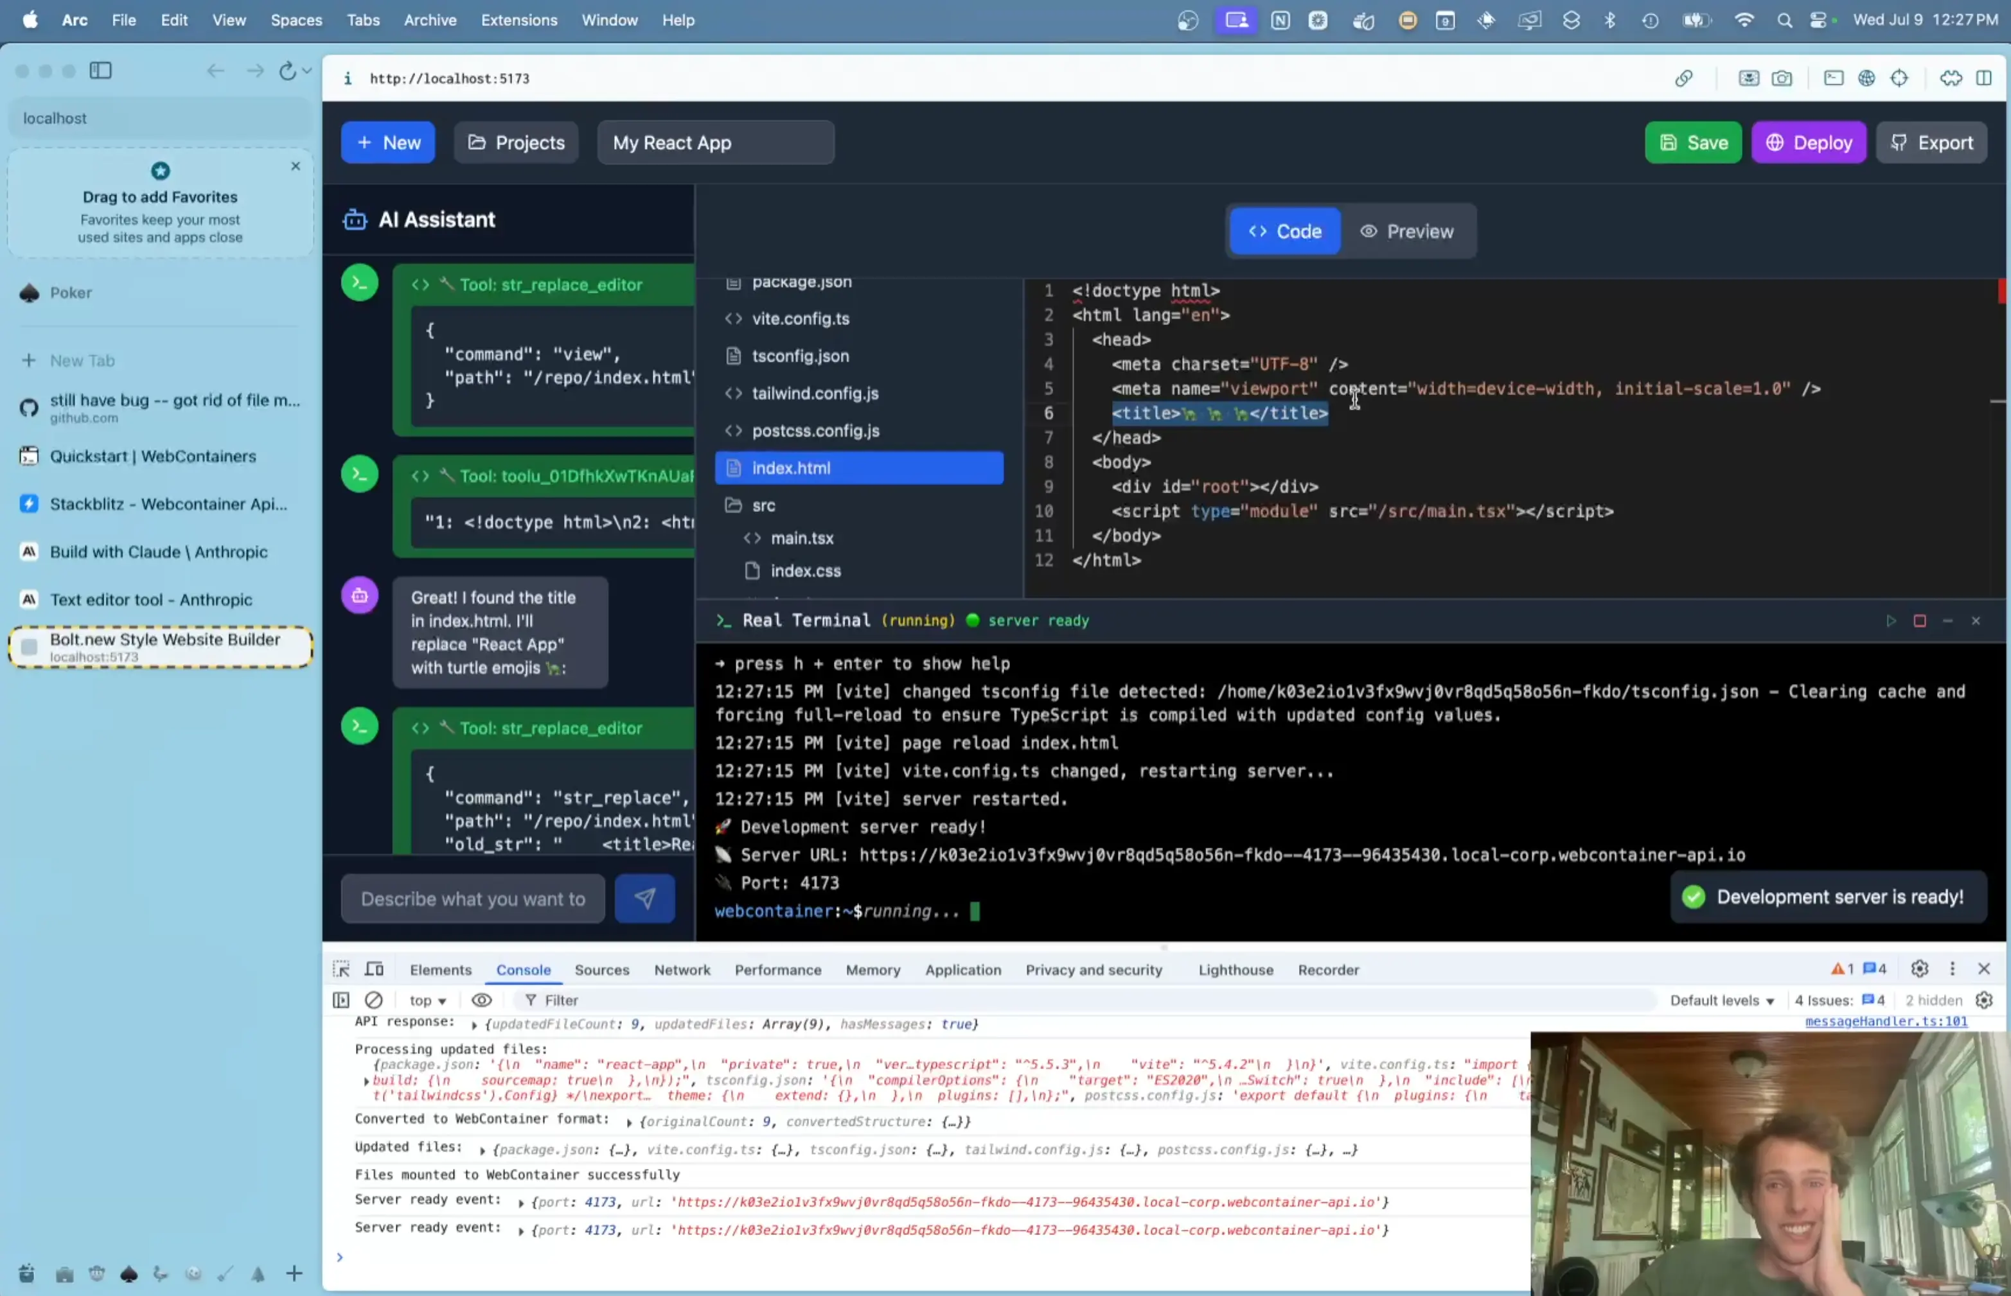The height and width of the screenshot is (1296, 2011).
Task: Activate the DevTools element inspector icon
Action: (341, 970)
